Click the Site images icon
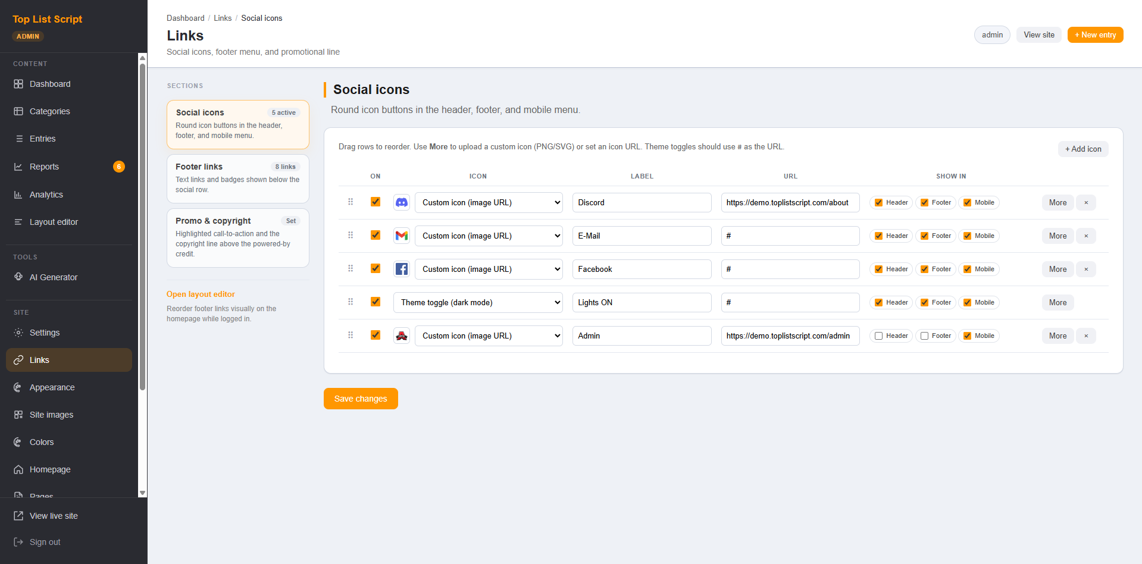This screenshot has height=564, width=1142. tap(18, 415)
